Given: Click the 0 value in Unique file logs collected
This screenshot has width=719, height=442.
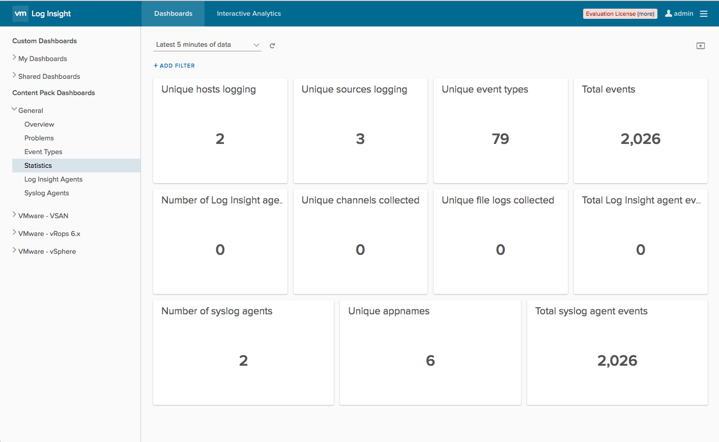Looking at the screenshot, I should (x=501, y=250).
